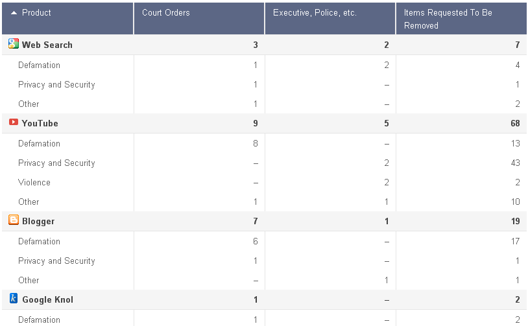
Task: Click the orange Blogger icon
Action: pyautogui.click(x=13, y=220)
